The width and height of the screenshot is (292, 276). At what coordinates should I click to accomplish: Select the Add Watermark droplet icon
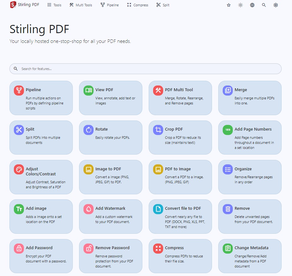pos(88,209)
